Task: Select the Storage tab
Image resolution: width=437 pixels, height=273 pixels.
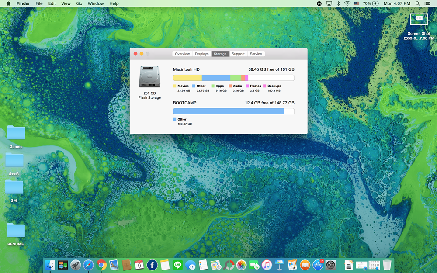Action: coord(220,54)
